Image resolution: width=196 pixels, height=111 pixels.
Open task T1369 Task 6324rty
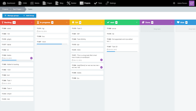point(87,39)
